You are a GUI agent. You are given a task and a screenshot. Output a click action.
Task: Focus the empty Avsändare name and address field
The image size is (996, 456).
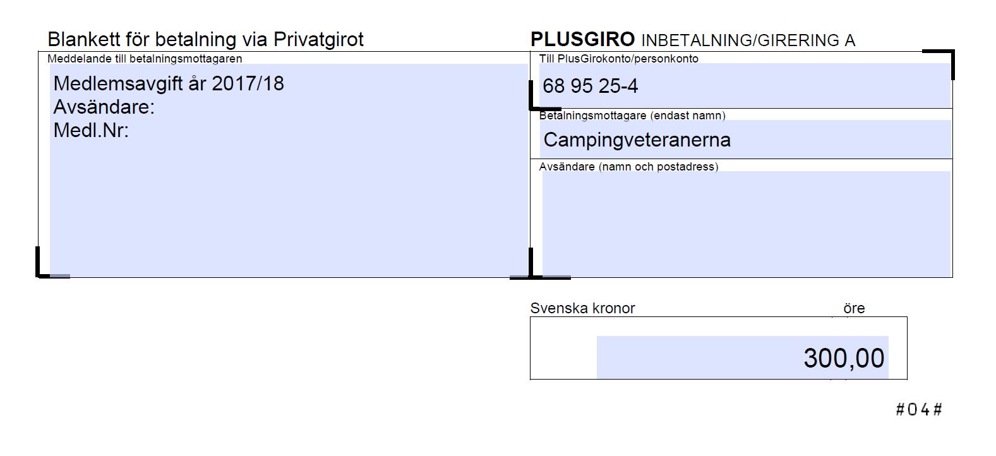coord(746,224)
